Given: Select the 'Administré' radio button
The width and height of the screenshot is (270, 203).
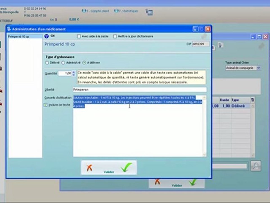Looking at the screenshot, I should click(63, 63).
